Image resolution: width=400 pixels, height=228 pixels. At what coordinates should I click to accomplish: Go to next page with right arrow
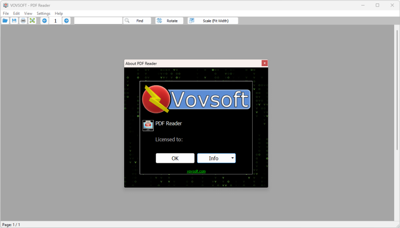point(66,21)
